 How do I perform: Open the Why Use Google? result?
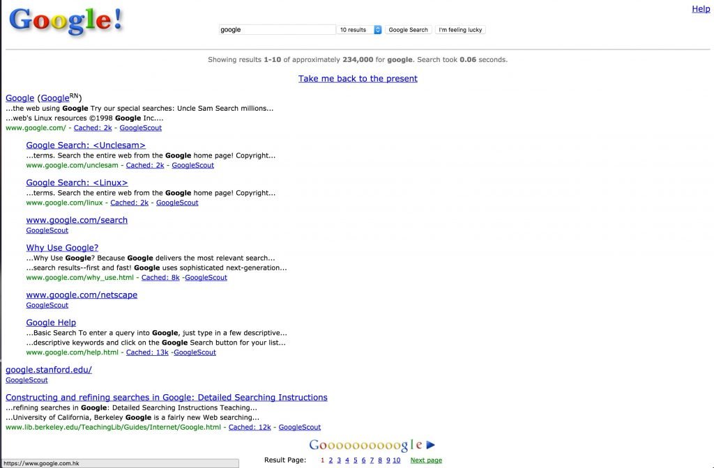pyautogui.click(x=62, y=247)
